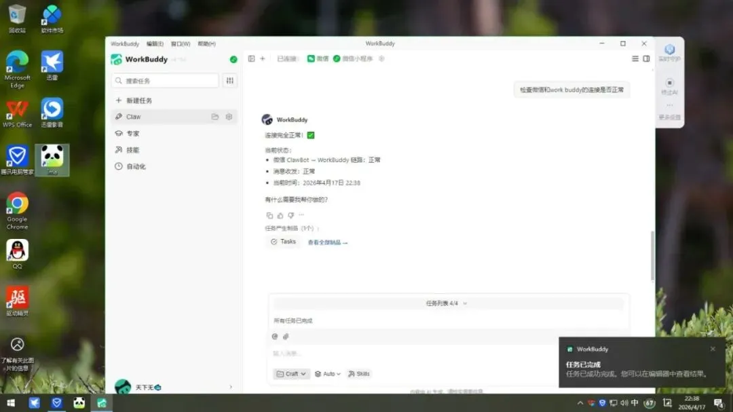Open the small gear icon after 微信小程序
733x412 pixels.
click(x=381, y=58)
